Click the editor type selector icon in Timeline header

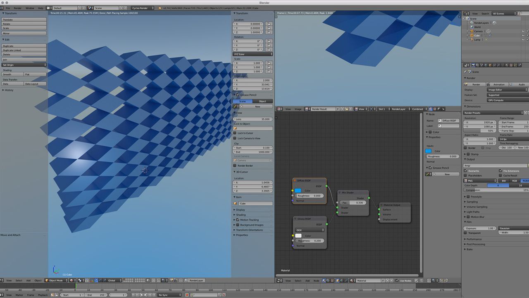click(x=2, y=295)
